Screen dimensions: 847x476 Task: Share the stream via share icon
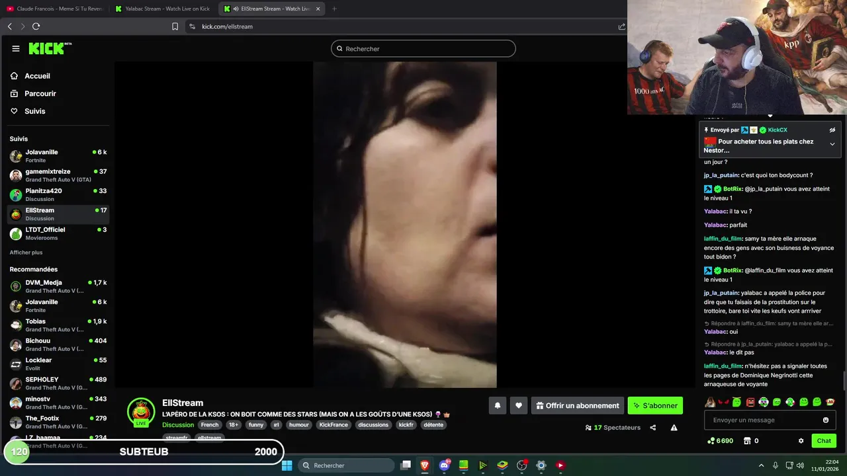(x=652, y=428)
